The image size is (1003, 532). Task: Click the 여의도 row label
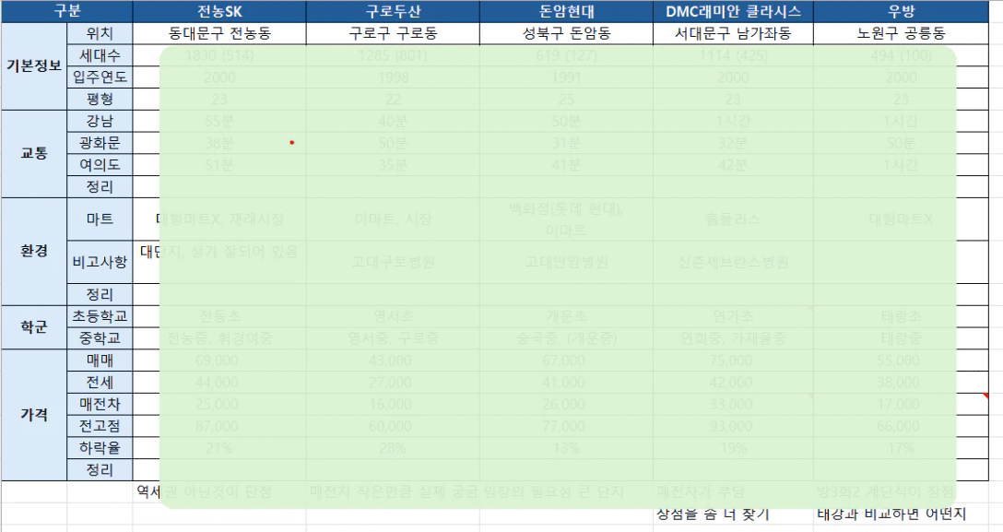tap(100, 164)
